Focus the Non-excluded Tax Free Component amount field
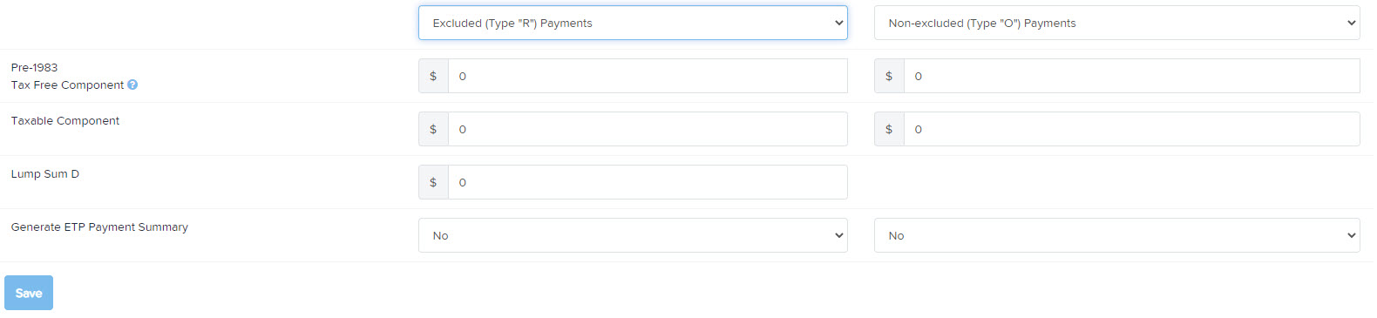 (1131, 76)
